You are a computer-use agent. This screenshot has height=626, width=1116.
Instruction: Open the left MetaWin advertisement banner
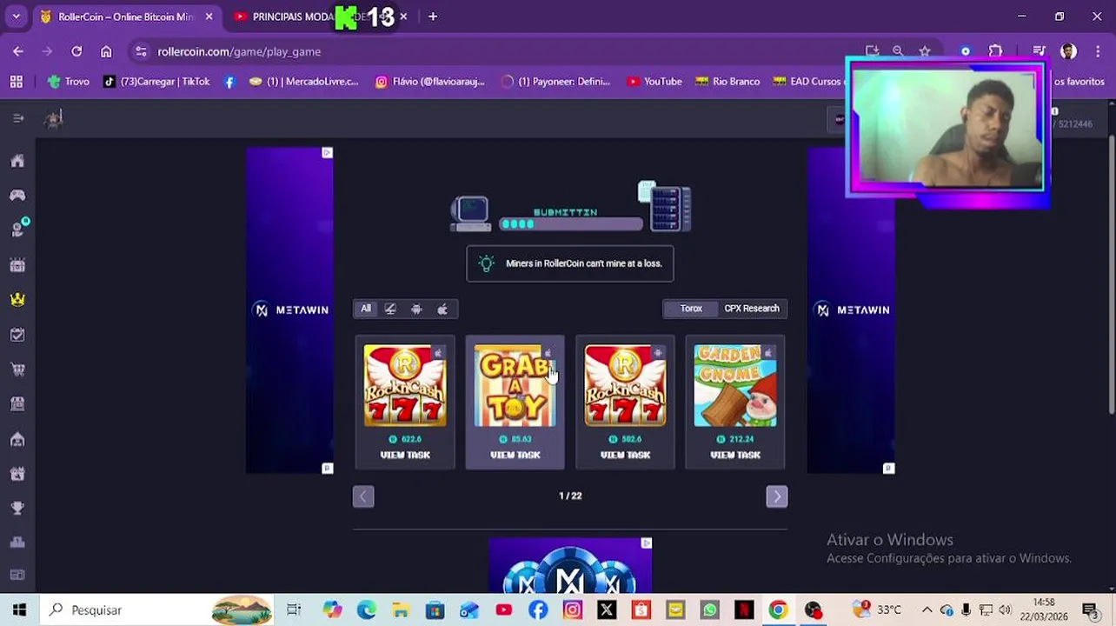tap(289, 310)
